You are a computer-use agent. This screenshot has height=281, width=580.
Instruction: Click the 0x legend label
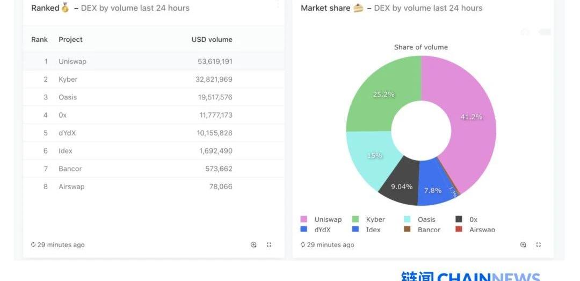(474, 220)
